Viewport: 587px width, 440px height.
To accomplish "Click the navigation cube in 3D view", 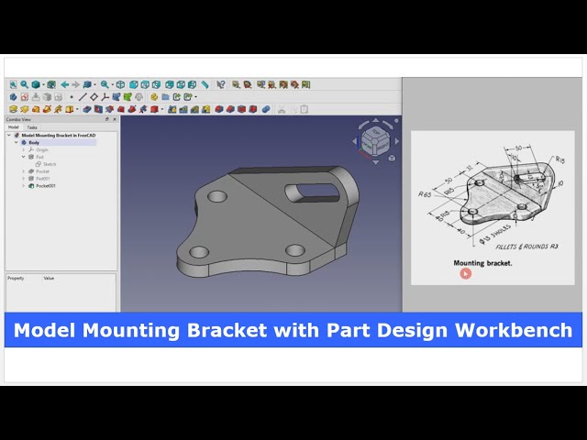I will [375, 142].
